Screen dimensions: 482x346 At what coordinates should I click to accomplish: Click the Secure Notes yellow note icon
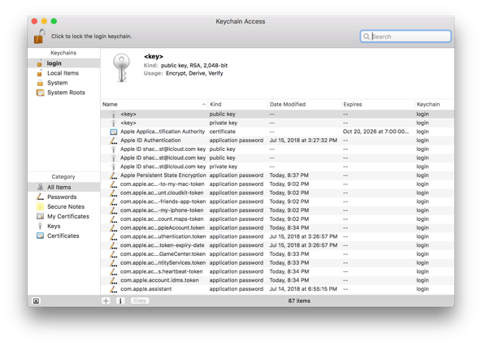pos(40,206)
